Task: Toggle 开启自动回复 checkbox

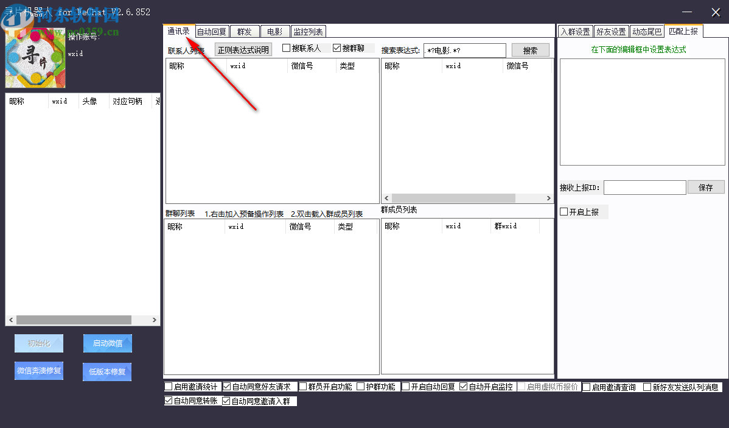Action: click(x=406, y=387)
